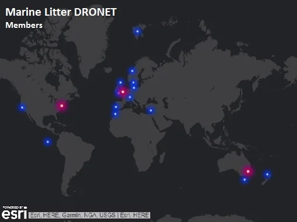Image resolution: width=297 pixels, height=222 pixels.
Task: Click the blue marker on the California coast
Action: click(x=22, y=108)
